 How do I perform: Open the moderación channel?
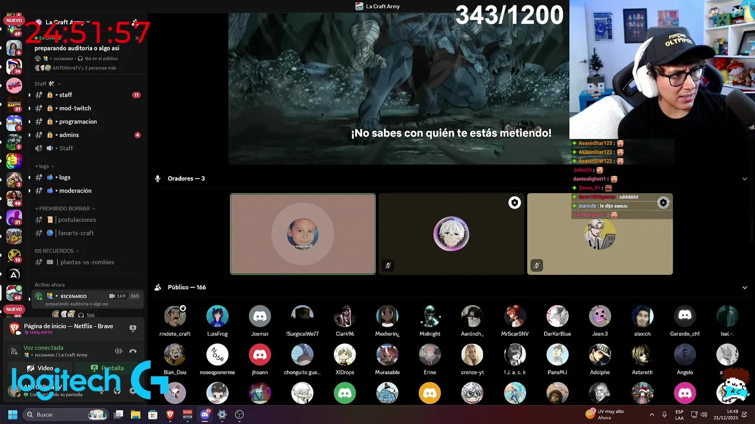pyautogui.click(x=87, y=191)
